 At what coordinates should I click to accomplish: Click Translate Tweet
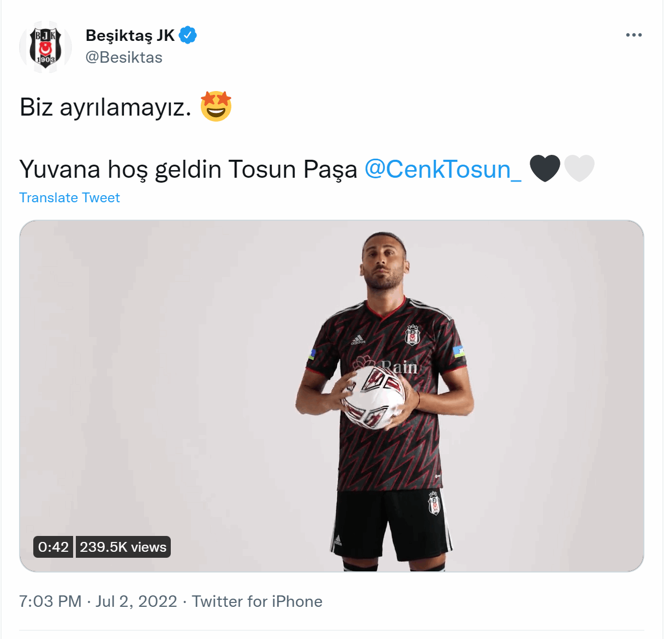click(x=69, y=197)
